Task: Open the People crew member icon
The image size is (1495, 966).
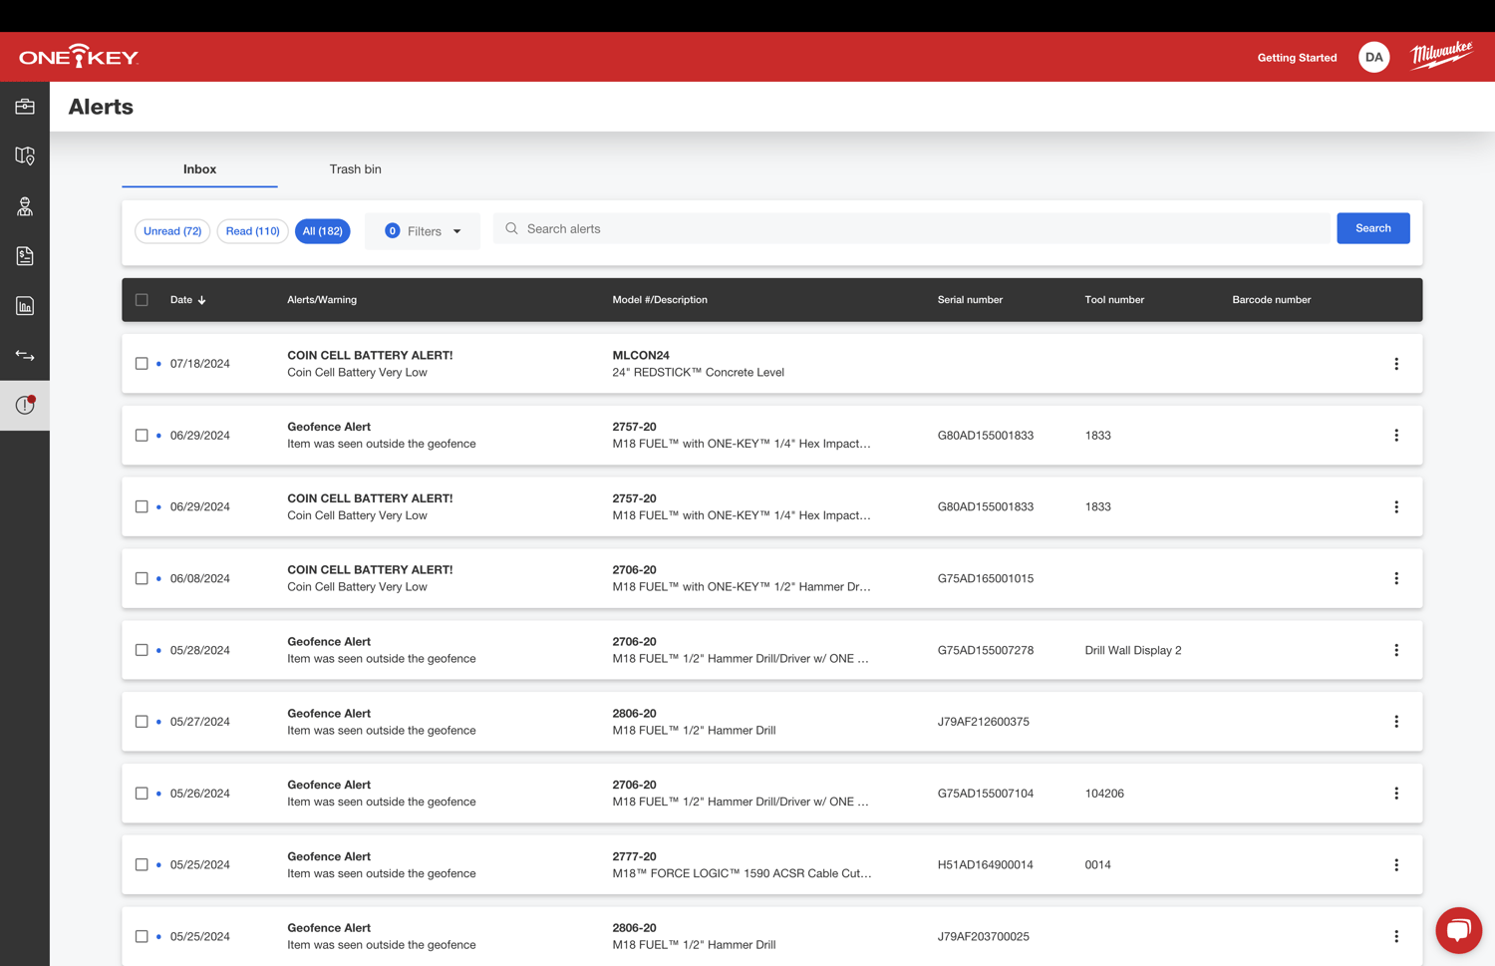Action: [x=25, y=206]
